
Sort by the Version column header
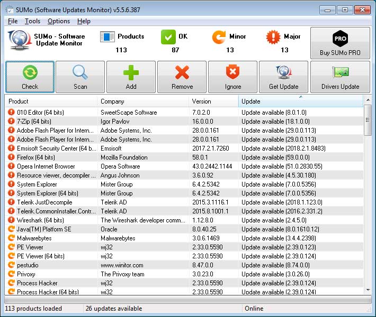pyautogui.click(x=213, y=101)
